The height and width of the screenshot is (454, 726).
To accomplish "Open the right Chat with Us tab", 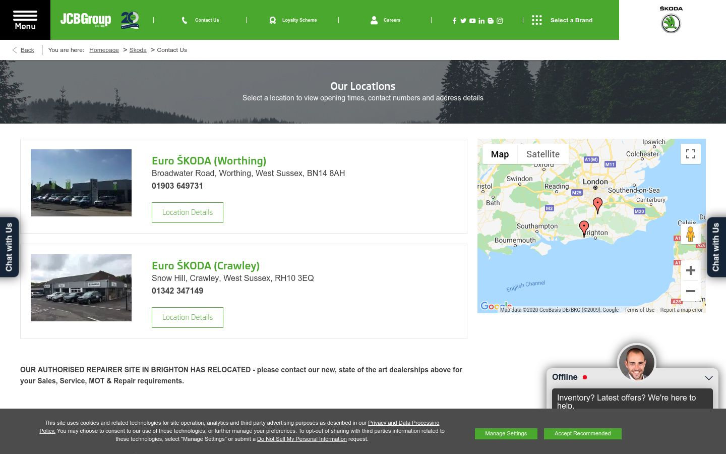I will [716, 247].
